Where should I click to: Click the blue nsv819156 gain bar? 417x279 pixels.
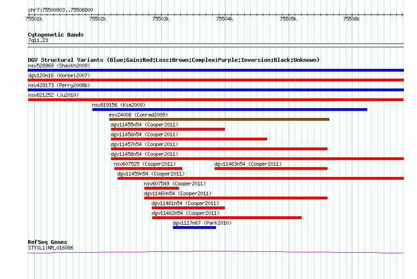(x=230, y=110)
